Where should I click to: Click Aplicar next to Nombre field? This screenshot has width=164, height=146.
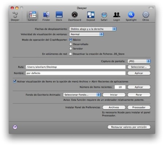(x=139, y=73)
